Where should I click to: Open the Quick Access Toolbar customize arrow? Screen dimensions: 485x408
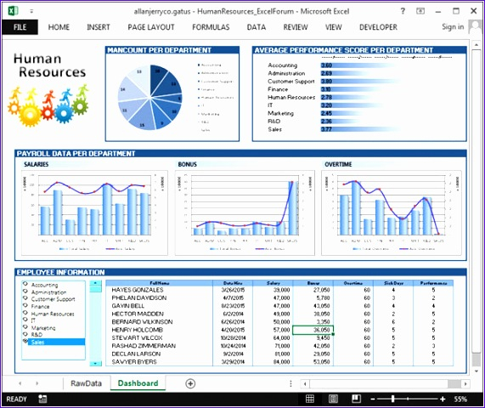[31, 11]
